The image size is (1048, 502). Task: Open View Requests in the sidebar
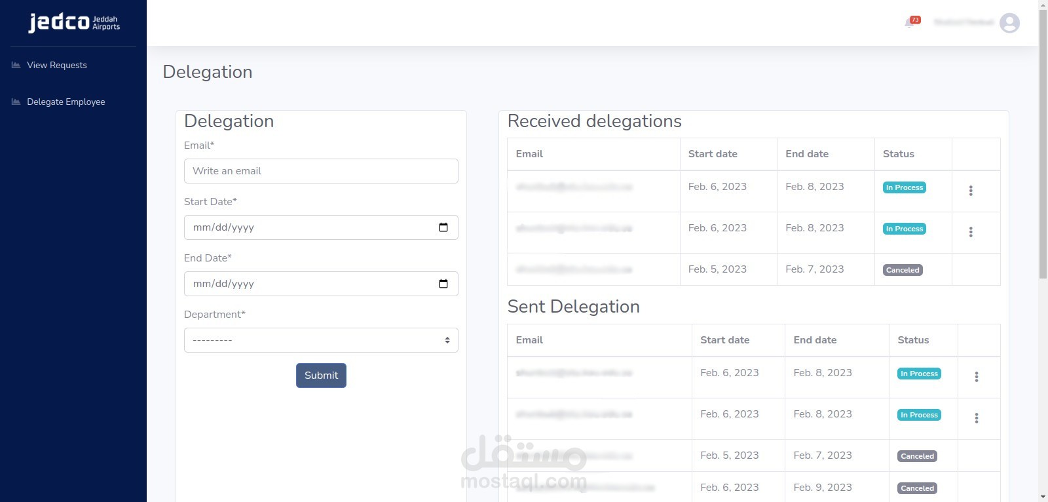pyautogui.click(x=57, y=65)
